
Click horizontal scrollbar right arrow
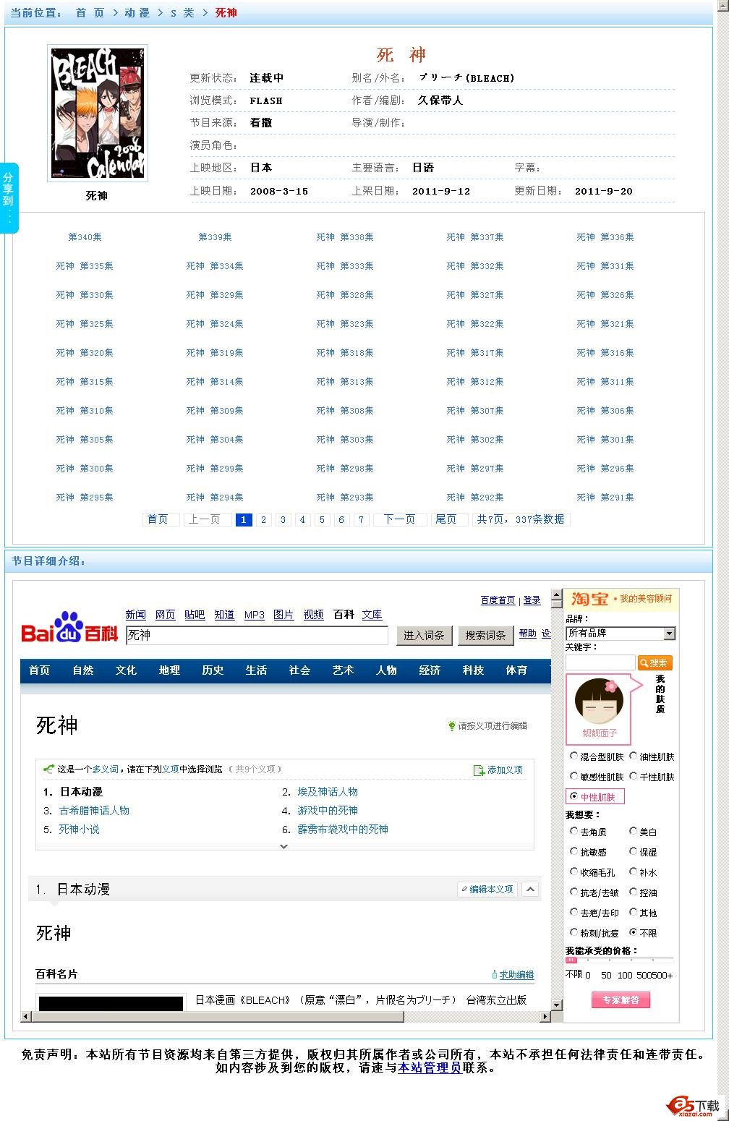[545, 1016]
